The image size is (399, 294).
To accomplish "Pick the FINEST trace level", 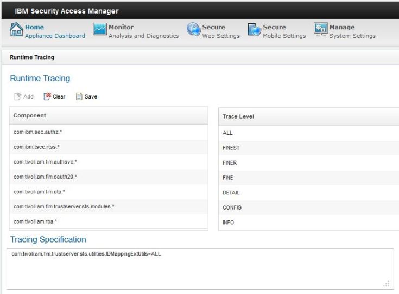I will tap(231, 148).
